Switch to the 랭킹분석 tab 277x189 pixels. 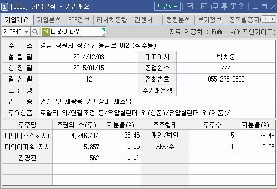178,20
